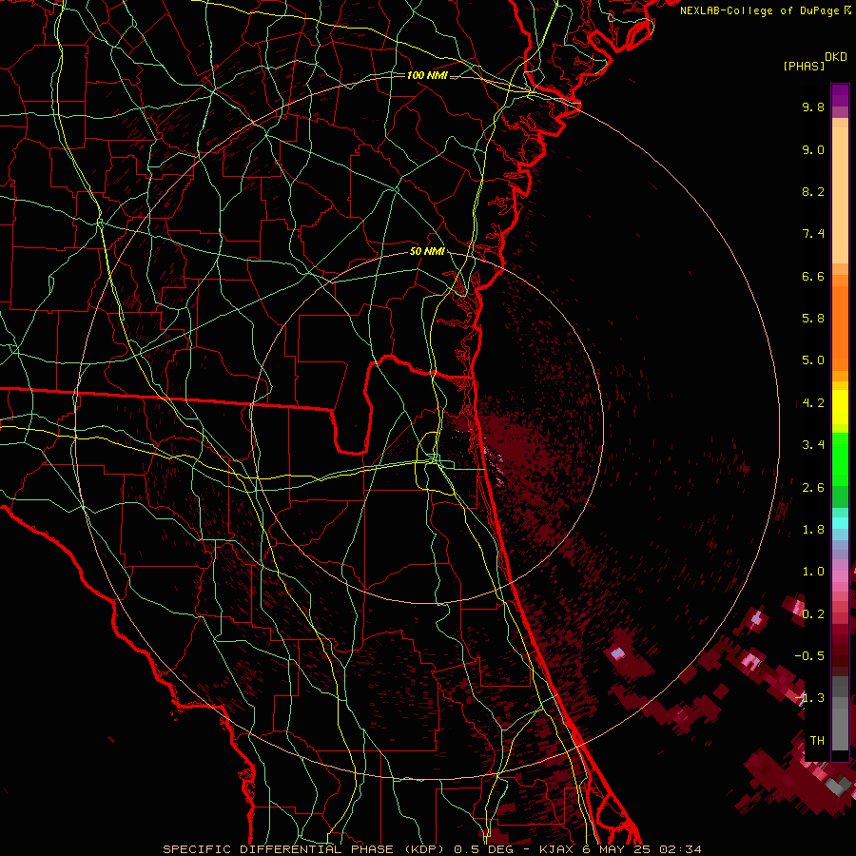
Task: Click the 6.6 value on the color scale
Action: tap(813, 276)
